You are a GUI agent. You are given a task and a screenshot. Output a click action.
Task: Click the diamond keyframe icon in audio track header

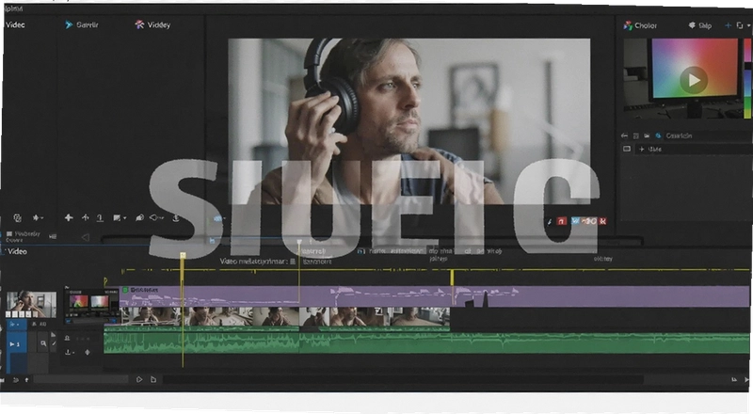click(x=88, y=352)
